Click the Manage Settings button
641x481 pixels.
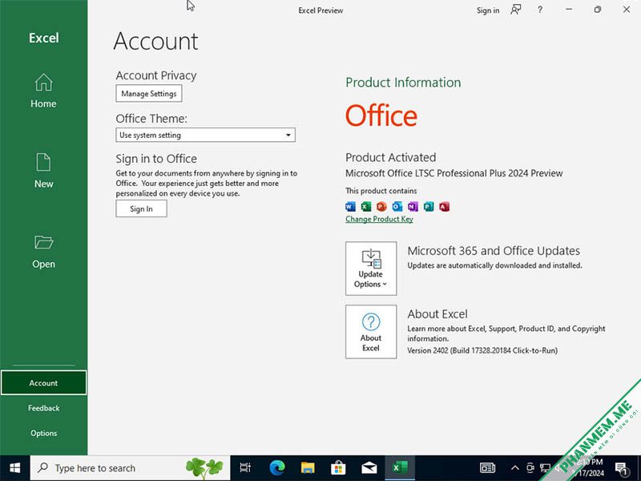pyautogui.click(x=149, y=94)
